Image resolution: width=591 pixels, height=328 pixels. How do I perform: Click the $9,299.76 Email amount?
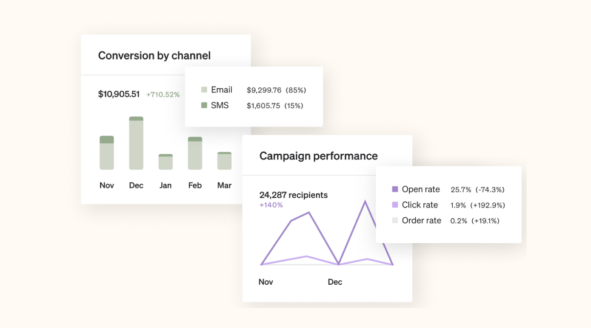pyautogui.click(x=264, y=90)
